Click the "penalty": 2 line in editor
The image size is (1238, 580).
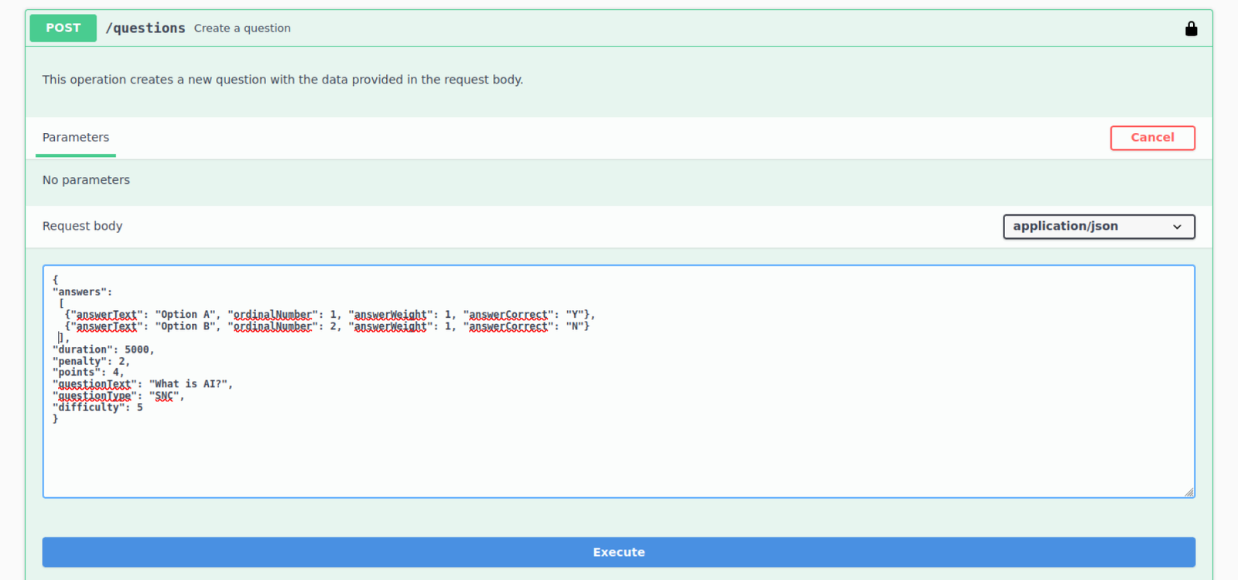[x=91, y=361]
